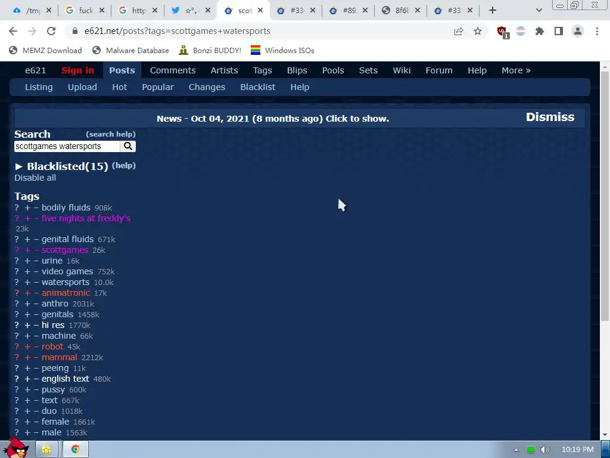Click the address bar URL
The height and width of the screenshot is (458, 610).
(x=177, y=31)
